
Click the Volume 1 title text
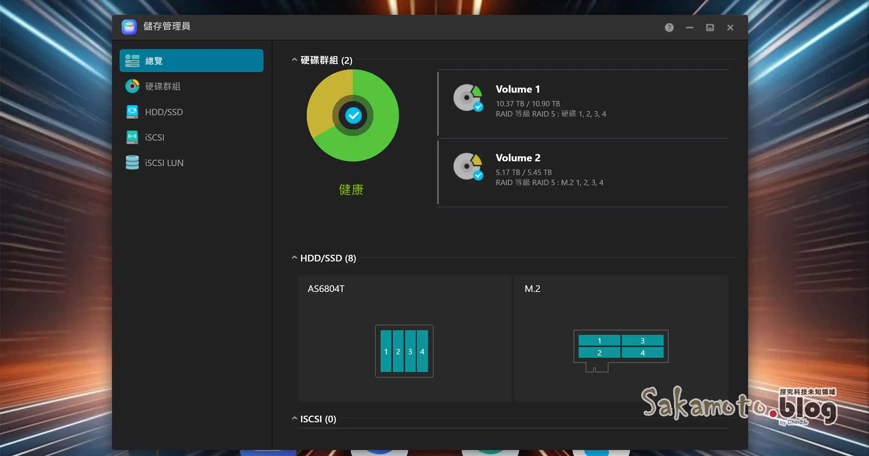[x=517, y=89]
